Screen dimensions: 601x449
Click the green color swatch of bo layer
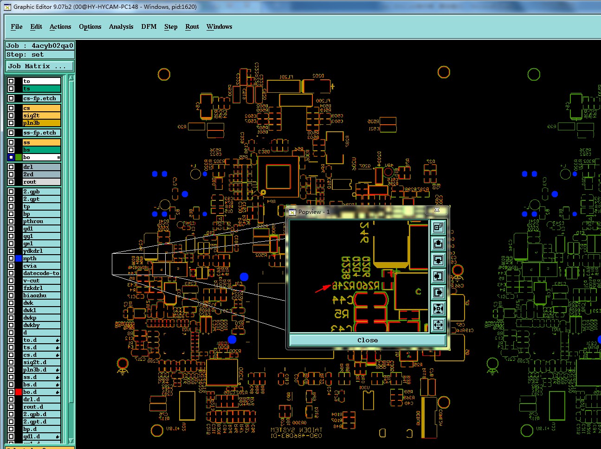[19, 158]
